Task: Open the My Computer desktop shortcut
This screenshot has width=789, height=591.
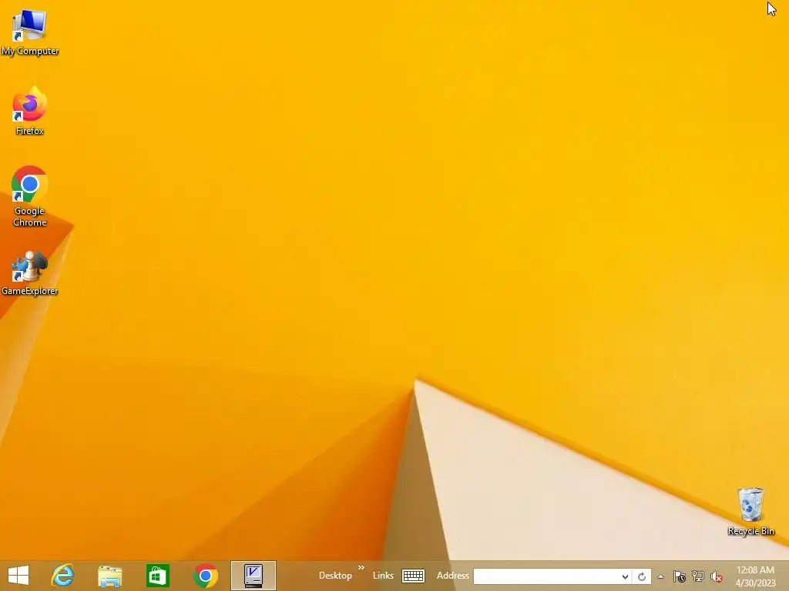Action: 30,32
